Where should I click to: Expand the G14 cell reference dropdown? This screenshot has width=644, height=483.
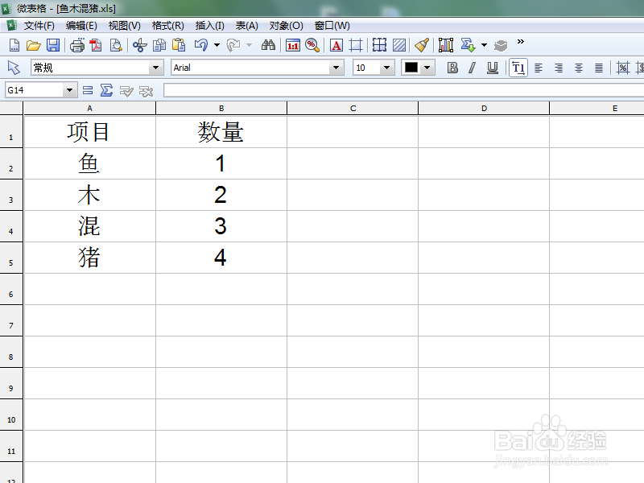pos(70,90)
